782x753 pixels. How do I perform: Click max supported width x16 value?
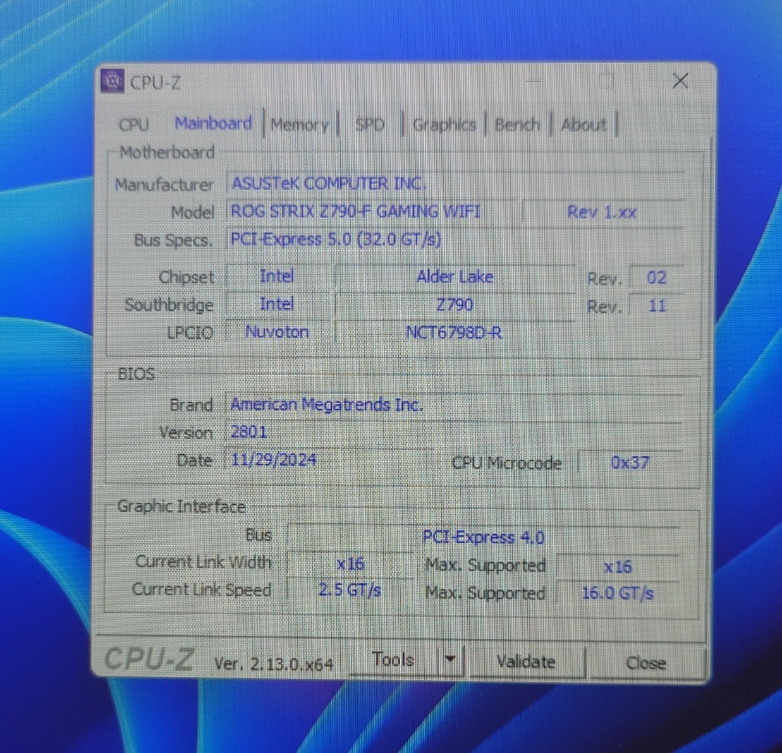pyautogui.click(x=618, y=567)
